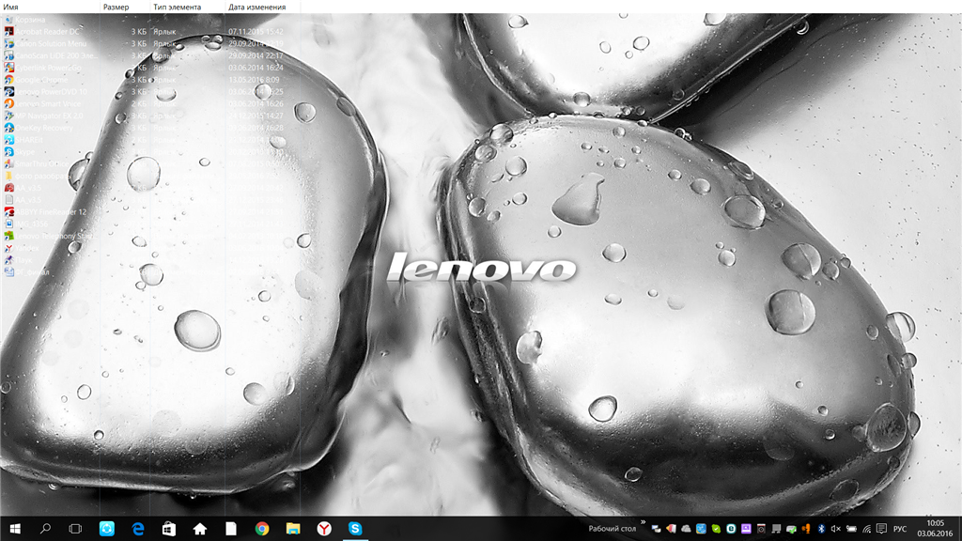Expand the Рабочий стол toolbar chevron
Screen dimensions: 962x541
[643, 523]
